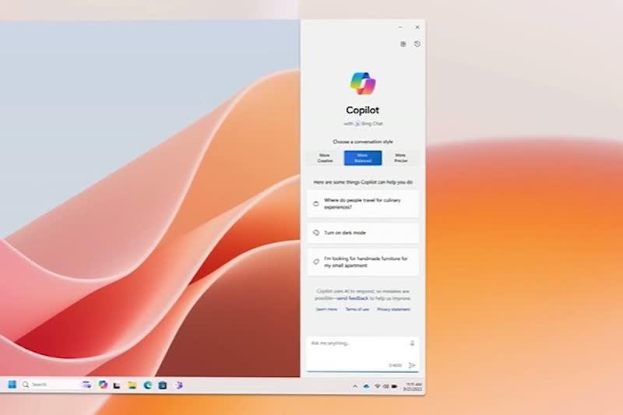This screenshot has height=415, width=623.
Task: Choose the culinary travel experiences suggestion
Action: (363, 204)
